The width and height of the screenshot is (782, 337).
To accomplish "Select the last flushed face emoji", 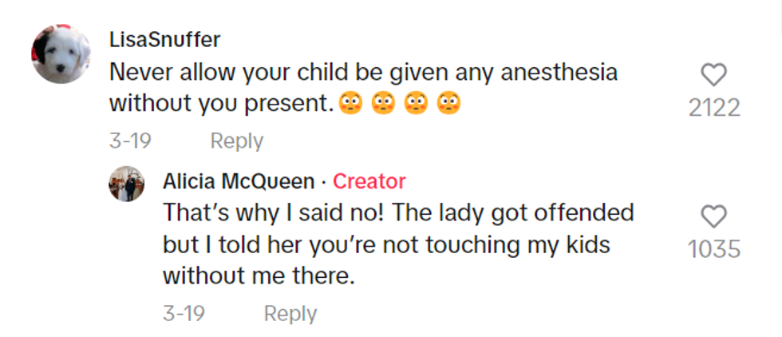I will coord(449,103).
